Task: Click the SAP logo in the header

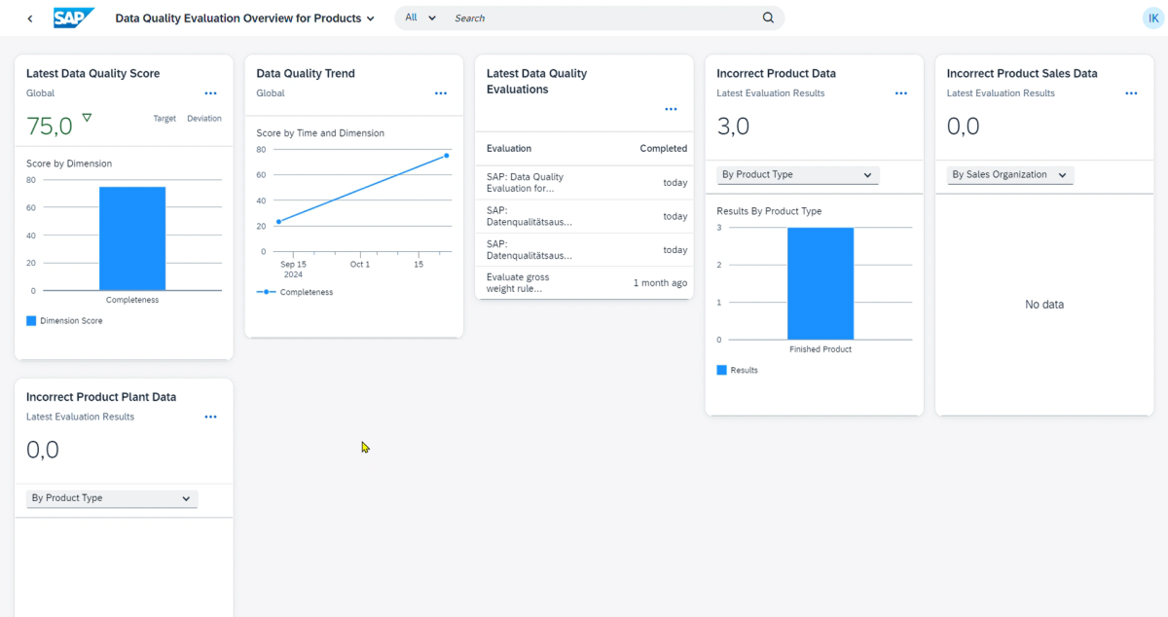Action: [x=74, y=18]
